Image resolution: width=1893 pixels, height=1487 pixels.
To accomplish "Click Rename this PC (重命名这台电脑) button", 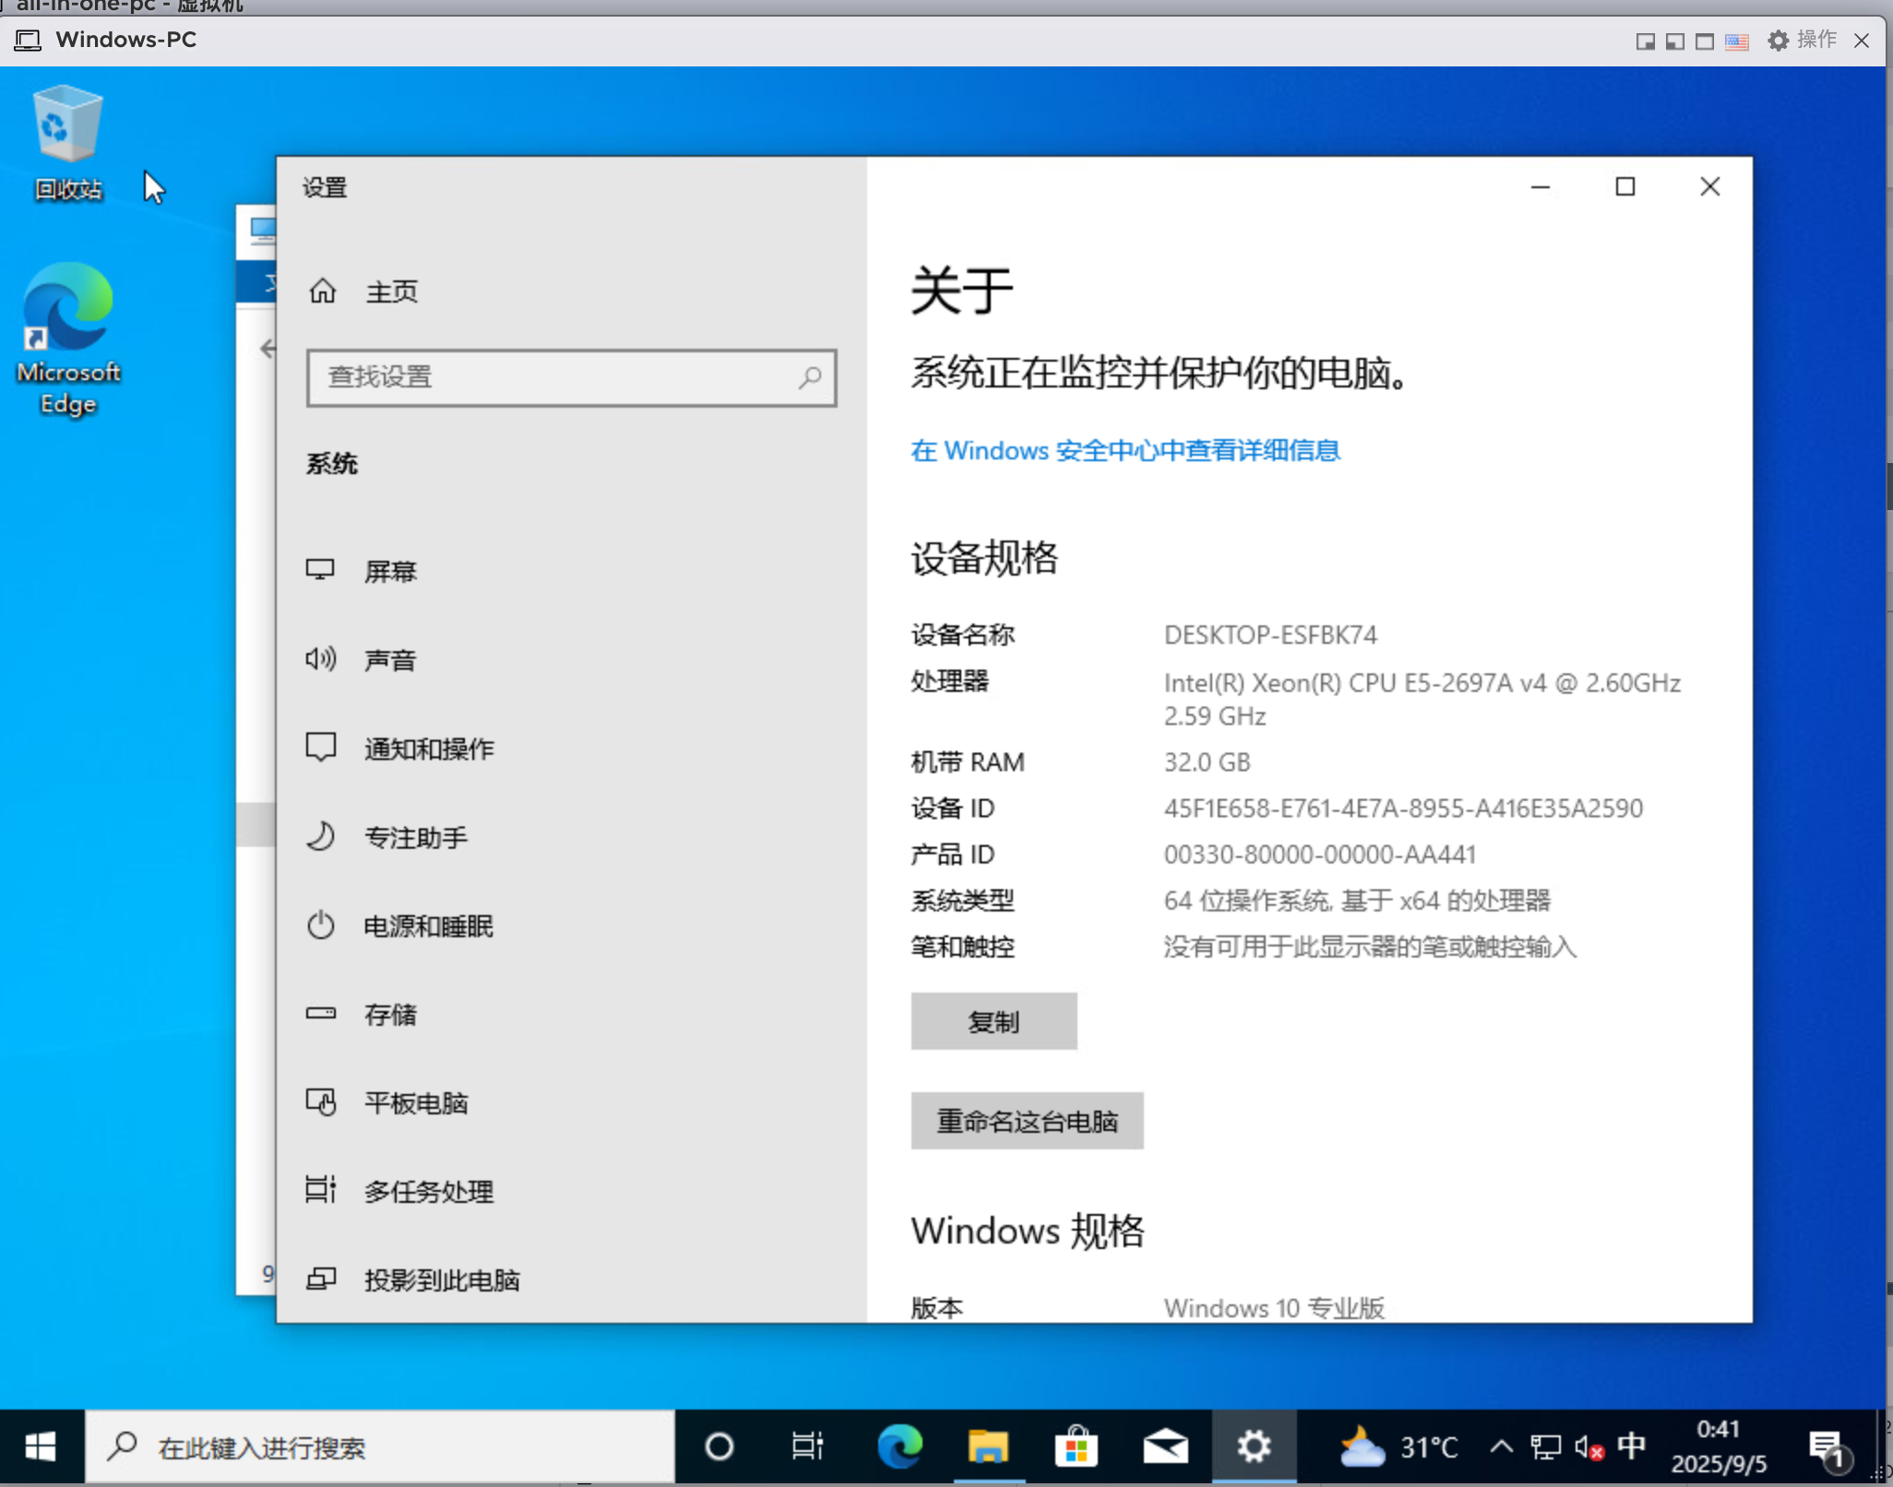I will (x=1027, y=1121).
